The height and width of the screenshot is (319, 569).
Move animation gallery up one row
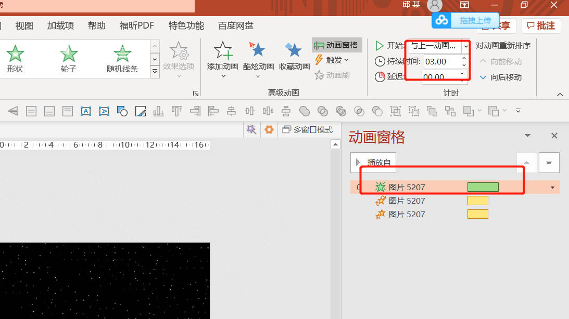155,46
